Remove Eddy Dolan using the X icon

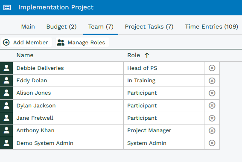212,81
